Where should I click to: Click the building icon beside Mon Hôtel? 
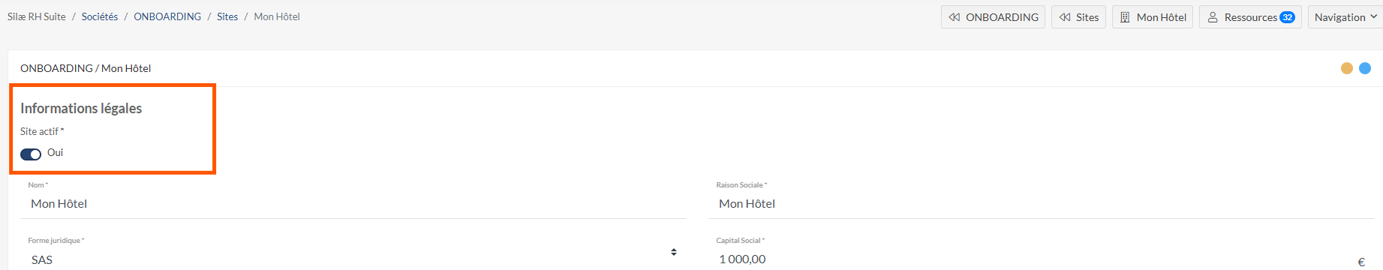pyautogui.click(x=1125, y=17)
